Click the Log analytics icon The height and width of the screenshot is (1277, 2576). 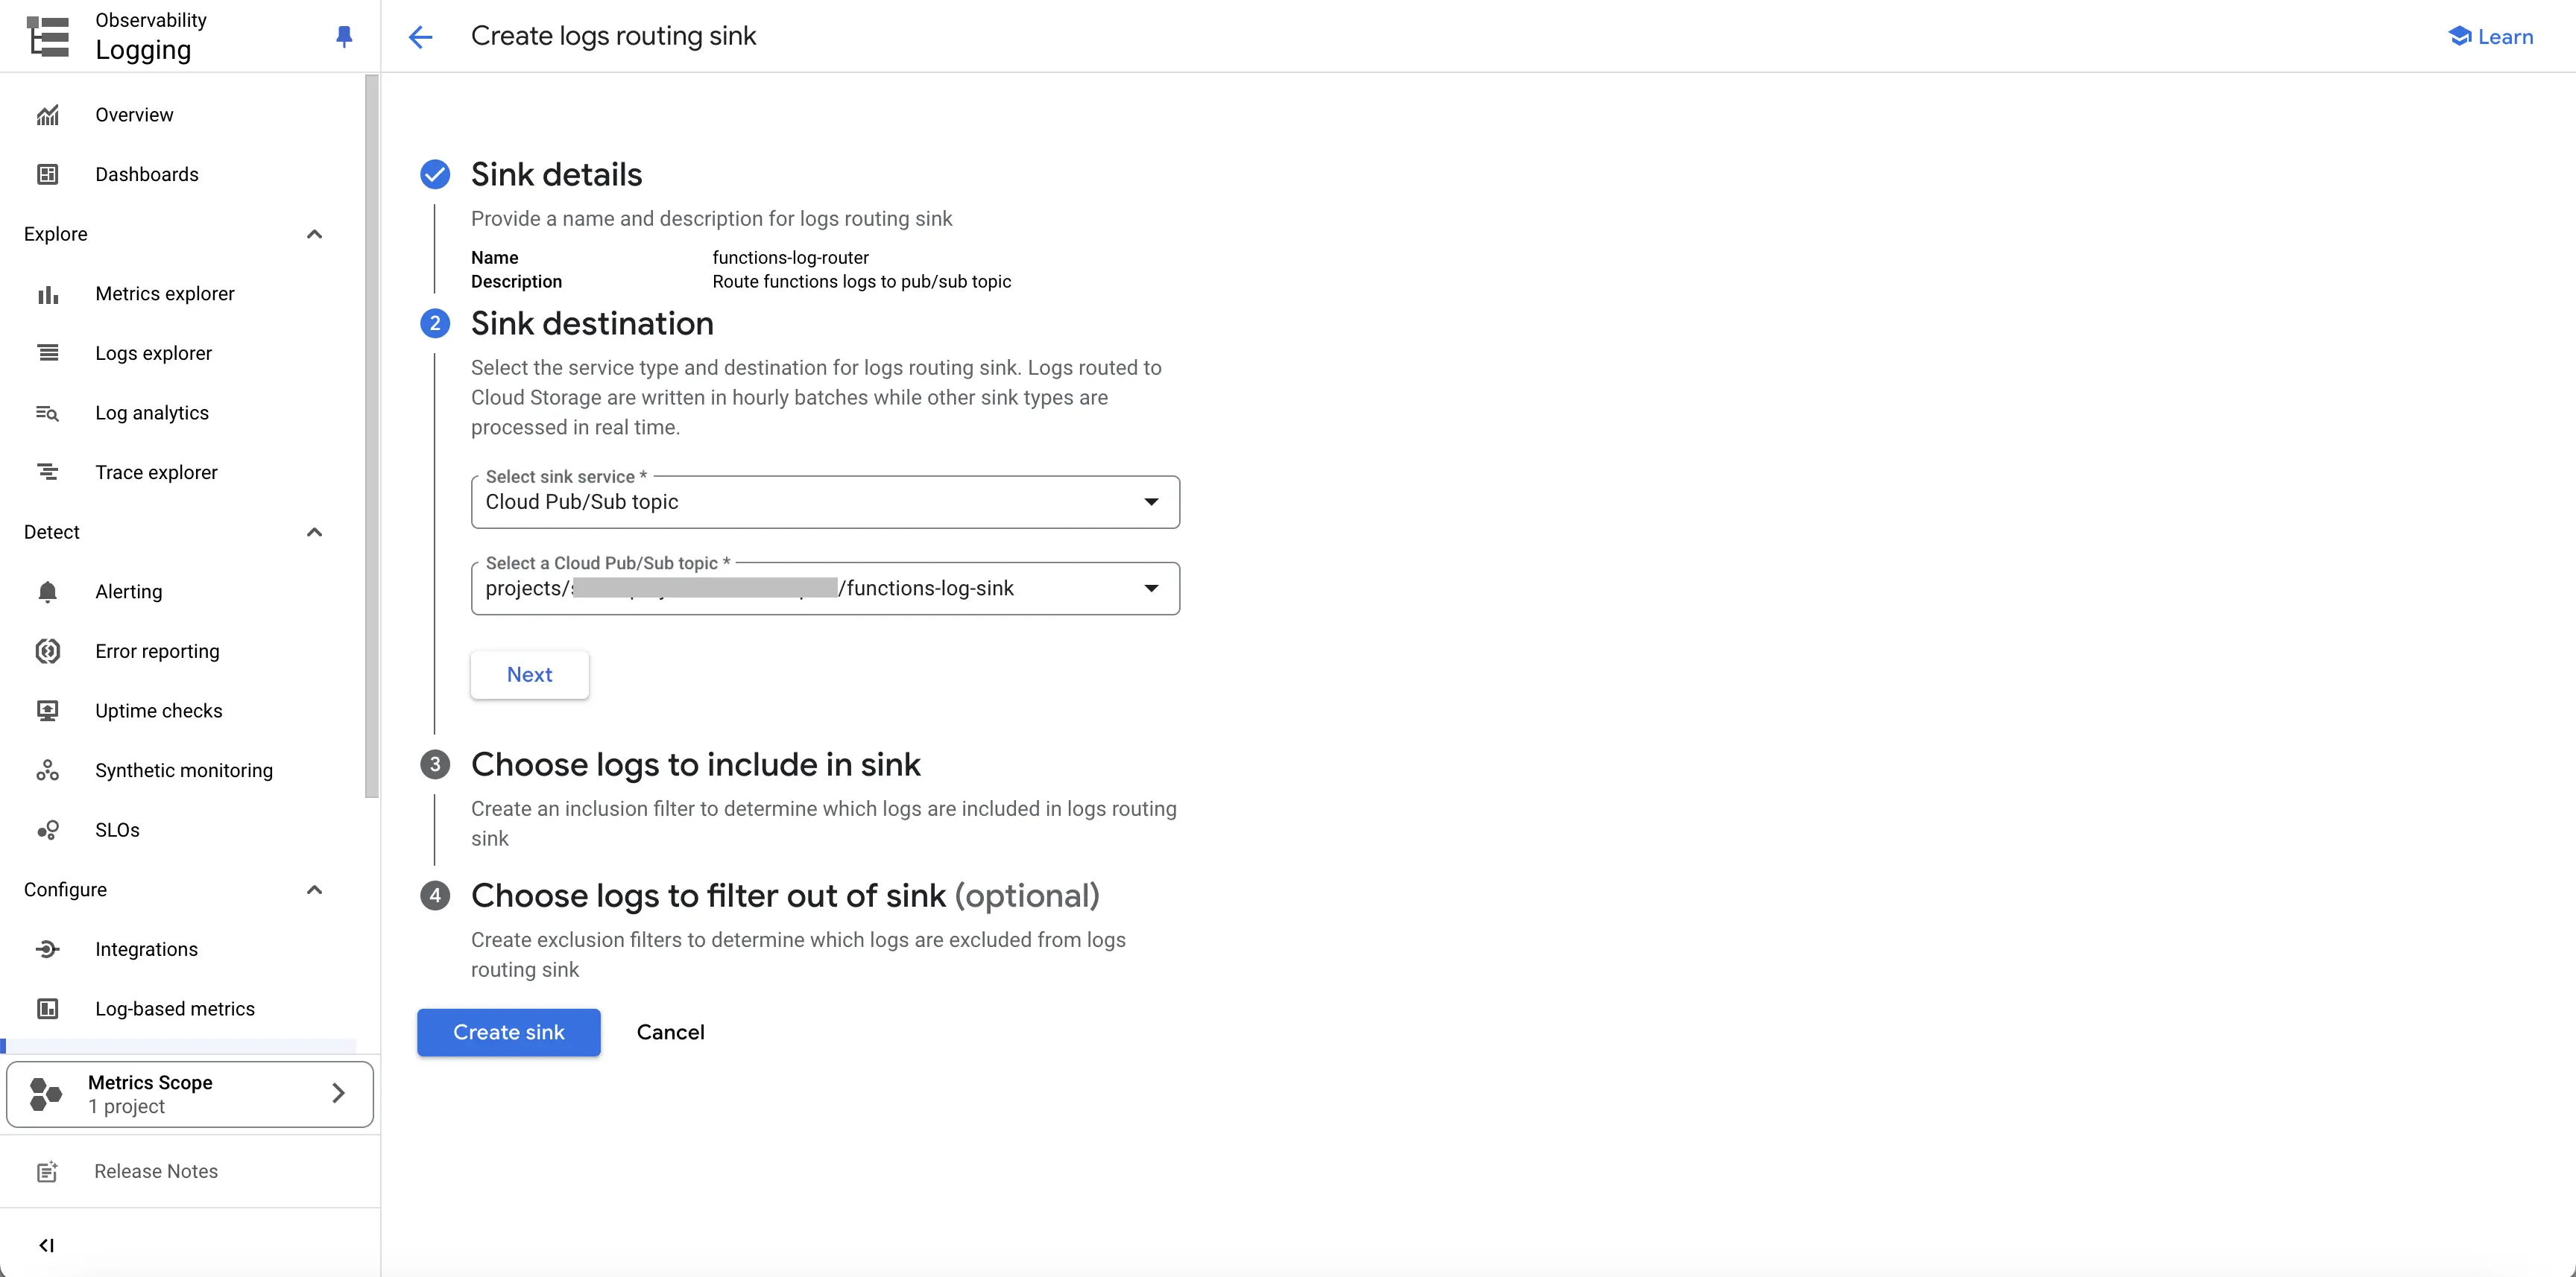48,413
